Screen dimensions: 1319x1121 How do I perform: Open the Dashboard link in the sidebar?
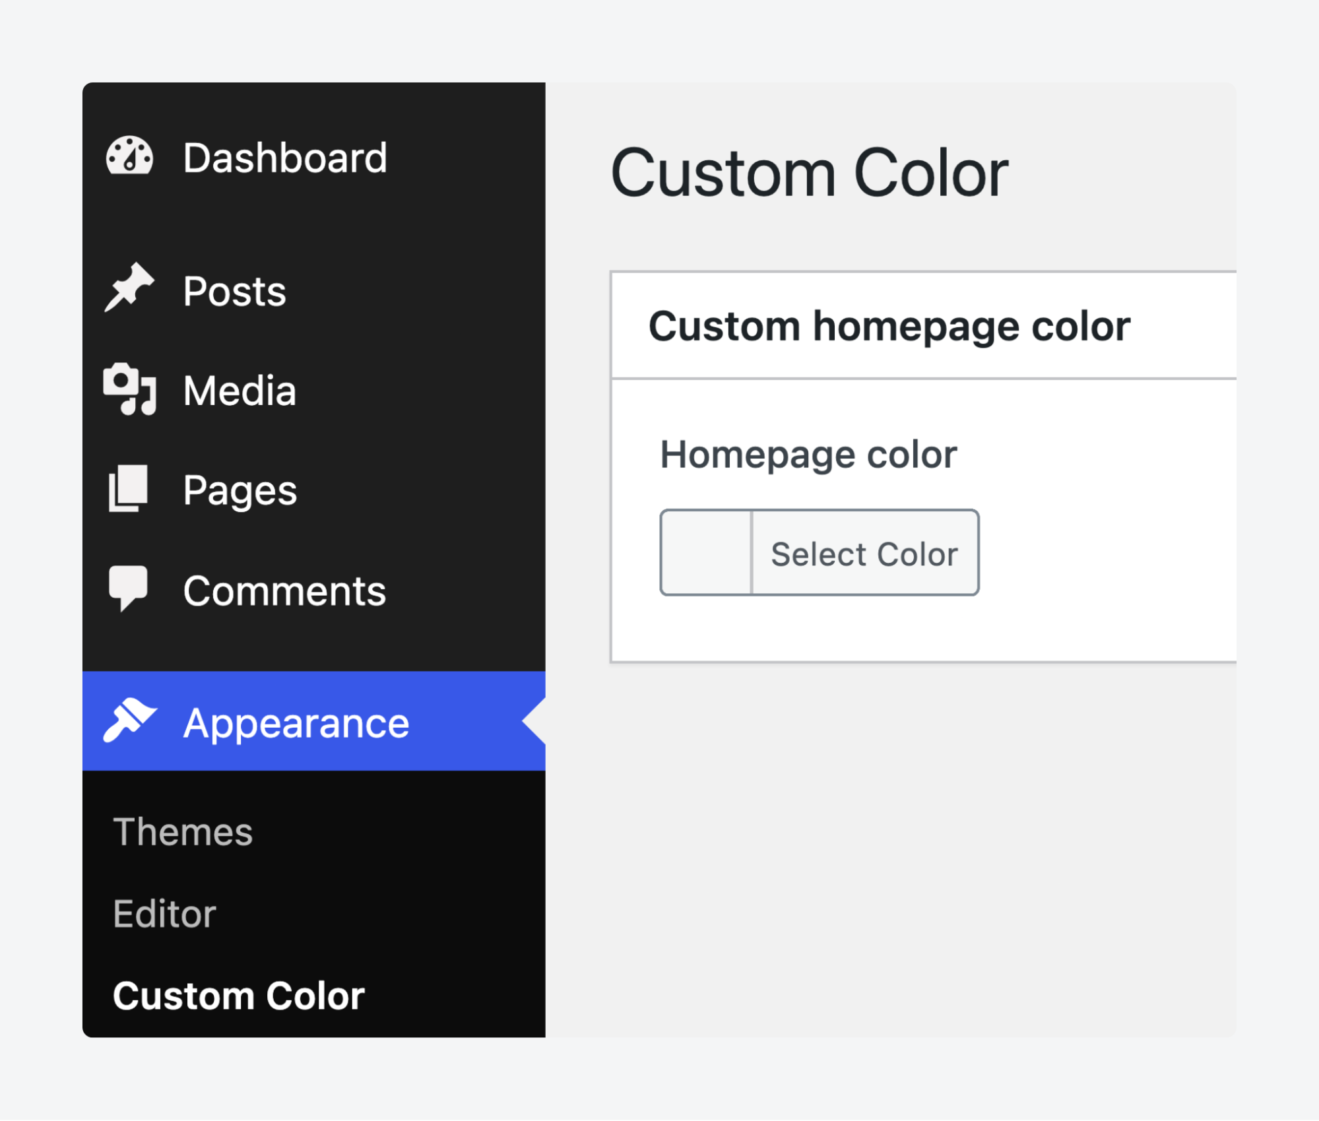(285, 157)
